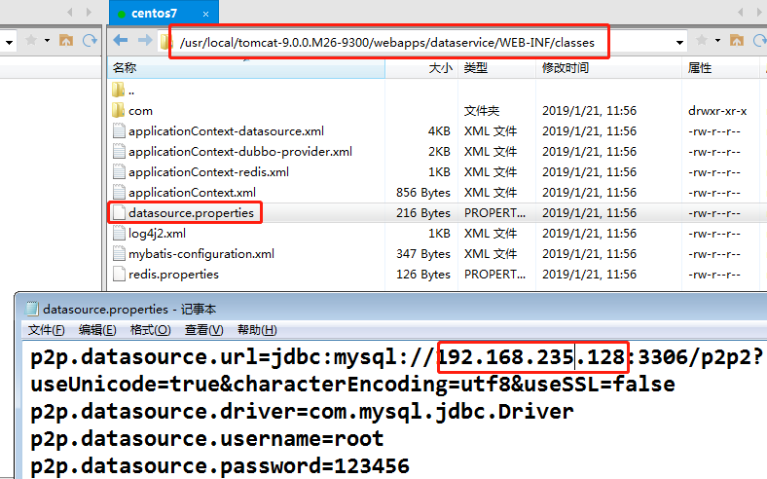Click bookmark star icon in right pane toolbar
767x479 pixels.
click(703, 41)
